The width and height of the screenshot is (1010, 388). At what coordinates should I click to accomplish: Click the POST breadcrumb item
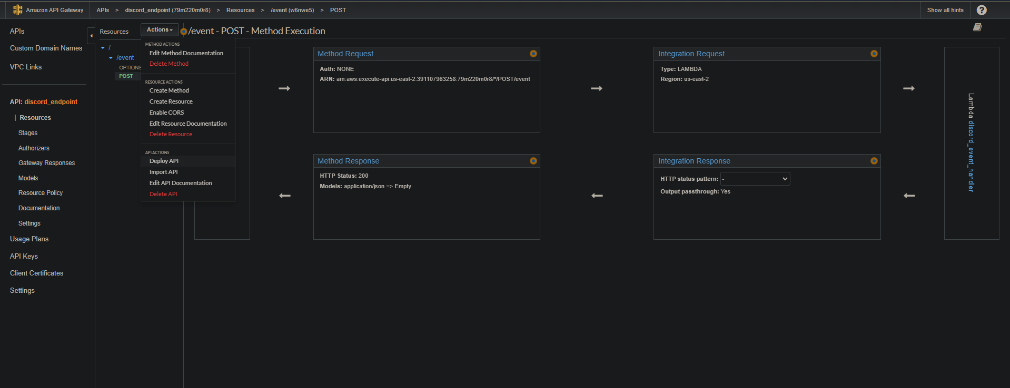pos(338,10)
